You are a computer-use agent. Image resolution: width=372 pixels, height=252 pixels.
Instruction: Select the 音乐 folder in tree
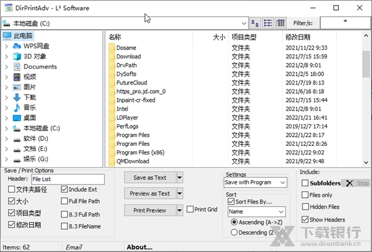point(30,107)
